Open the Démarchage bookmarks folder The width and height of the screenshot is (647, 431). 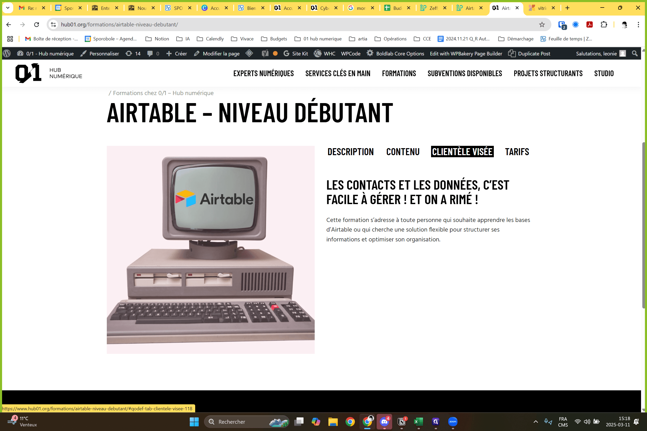pos(516,39)
